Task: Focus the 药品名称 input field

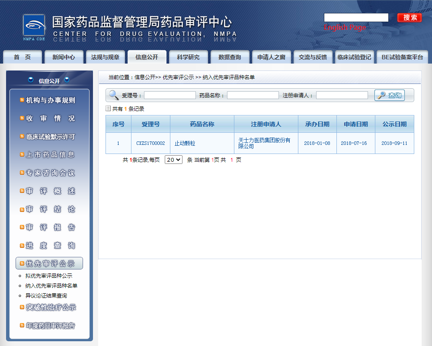Action: 253,95
